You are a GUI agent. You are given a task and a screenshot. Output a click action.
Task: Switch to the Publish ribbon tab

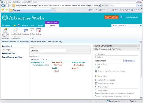pos(40,26)
